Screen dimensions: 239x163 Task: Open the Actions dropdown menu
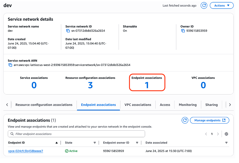pyautogui.click(x=222, y=6)
